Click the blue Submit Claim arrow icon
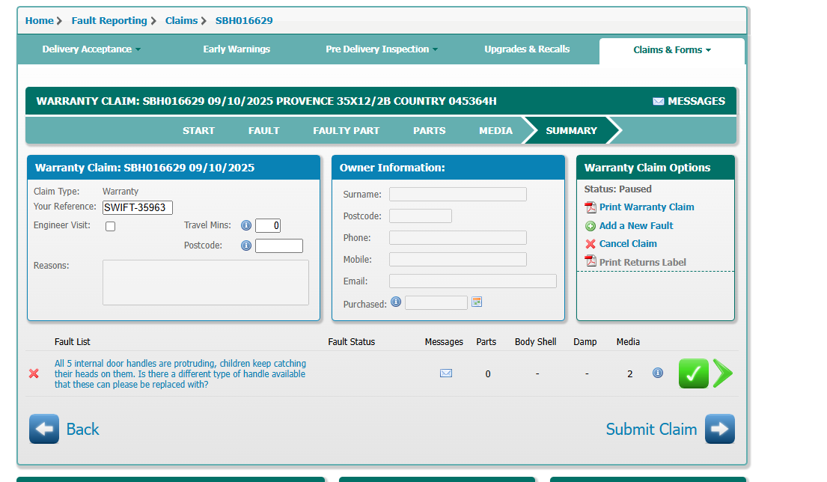 tap(720, 429)
